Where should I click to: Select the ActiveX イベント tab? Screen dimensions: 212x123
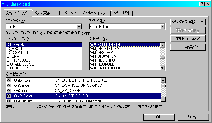[x=95, y=13]
